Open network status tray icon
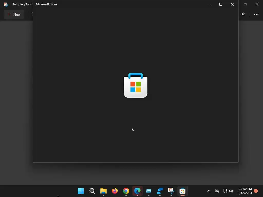 point(225,191)
